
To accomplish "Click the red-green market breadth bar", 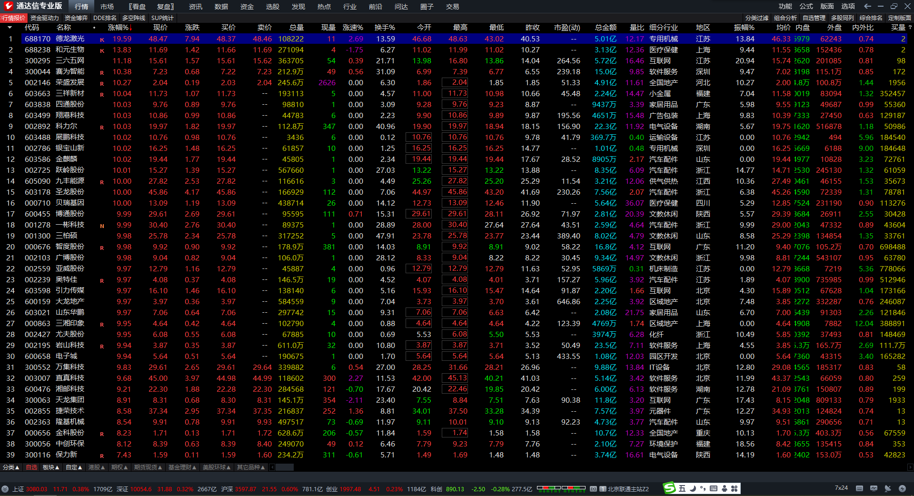I will tap(561, 488).
